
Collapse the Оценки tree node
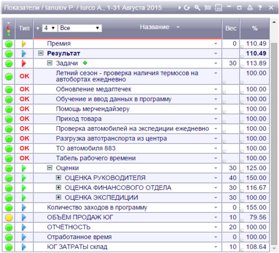(50, 168)
